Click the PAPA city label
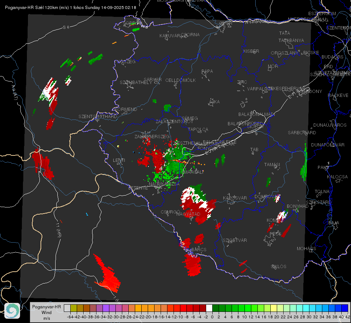 pyautogui.click(x=207, y=71)
